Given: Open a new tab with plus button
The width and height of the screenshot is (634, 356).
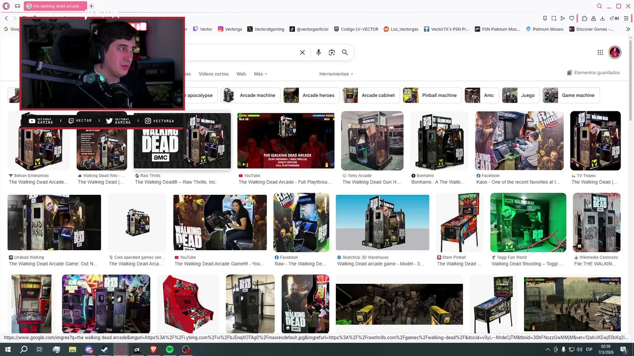Looking at the screenshot, I should pos(91,6).
